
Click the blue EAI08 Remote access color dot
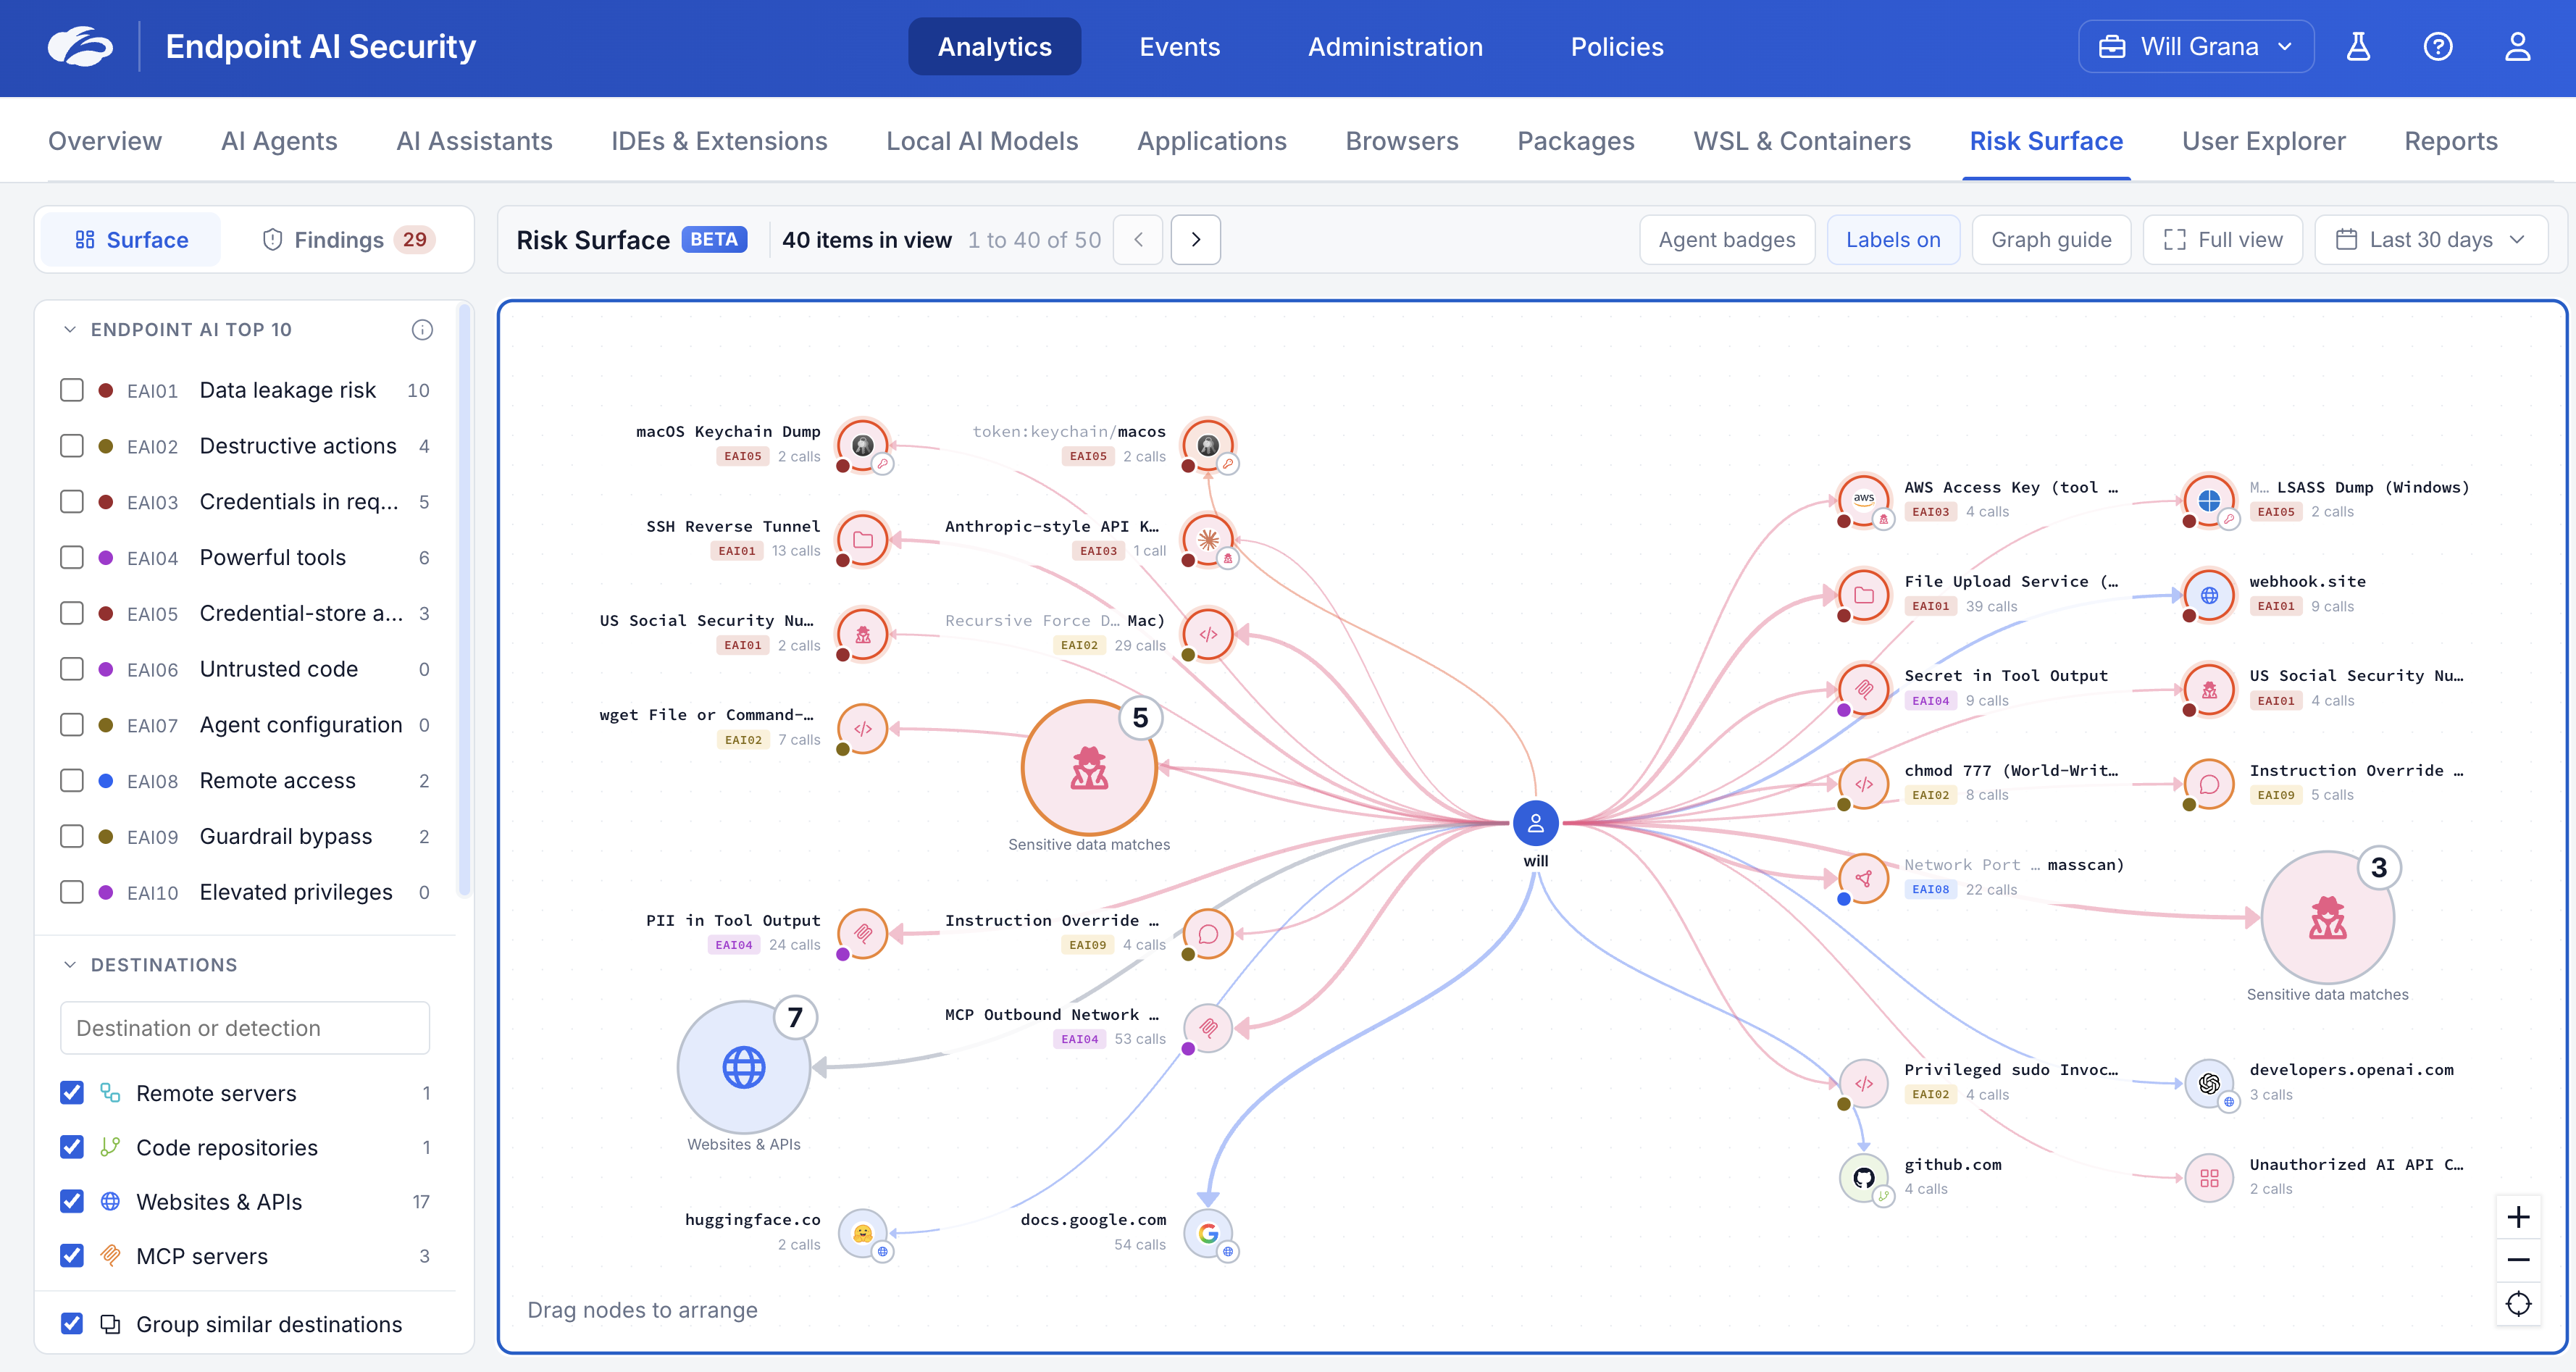pyautogui.click(x=106, y=781)
